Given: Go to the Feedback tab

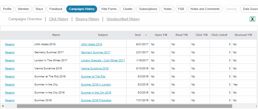Looking at the screenshot, I should (x=56, y=9).
